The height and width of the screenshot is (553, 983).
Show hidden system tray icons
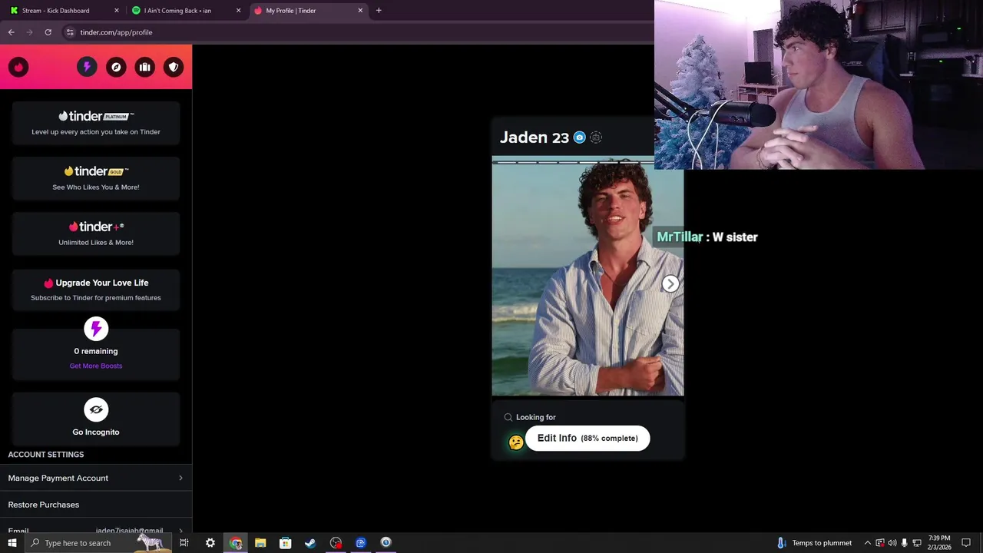868,543
